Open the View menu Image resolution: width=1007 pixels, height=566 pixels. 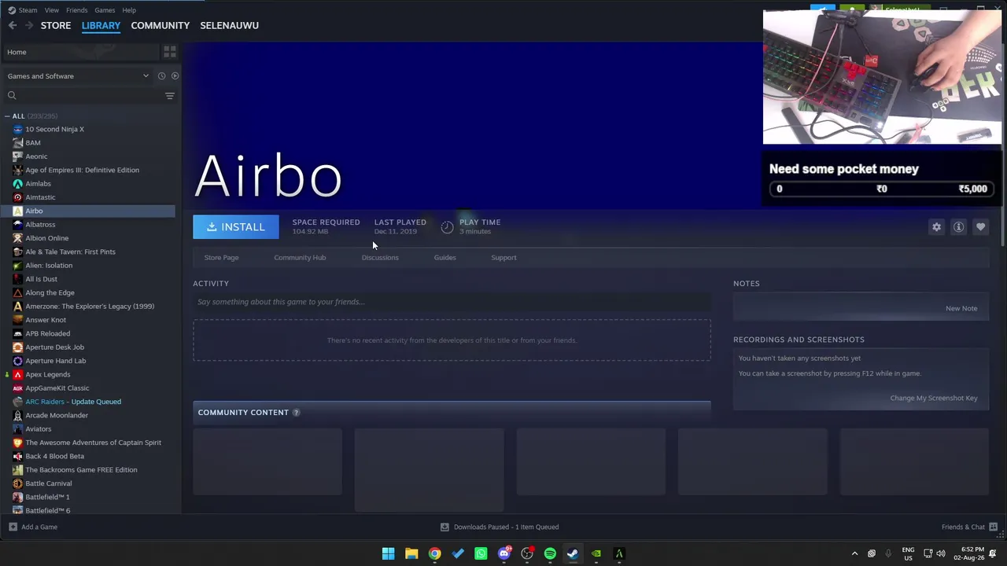pos(52,10)
